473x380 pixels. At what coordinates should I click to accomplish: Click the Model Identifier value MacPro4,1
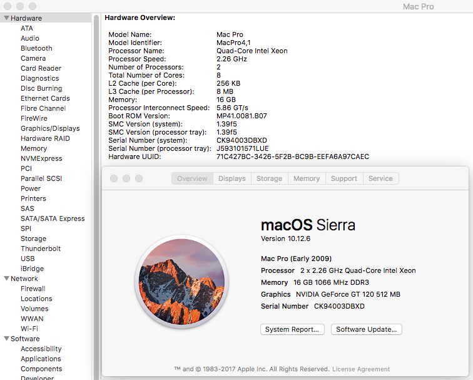[x=233, y=43]
